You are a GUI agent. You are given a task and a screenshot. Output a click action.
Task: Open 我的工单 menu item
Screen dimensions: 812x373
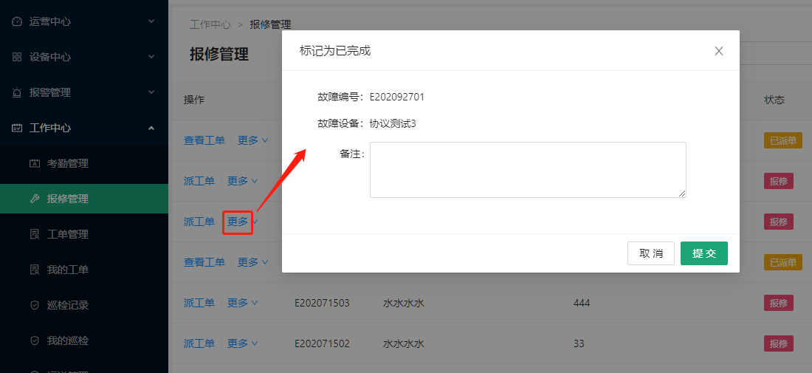click(x=67, y=270)
